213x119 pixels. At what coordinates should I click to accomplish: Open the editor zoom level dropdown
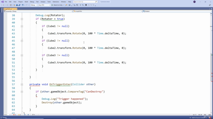7,115
